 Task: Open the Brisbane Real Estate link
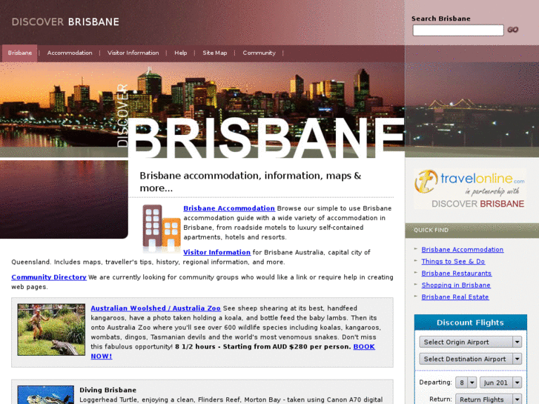pyautogui.click(x=454, y=297)
